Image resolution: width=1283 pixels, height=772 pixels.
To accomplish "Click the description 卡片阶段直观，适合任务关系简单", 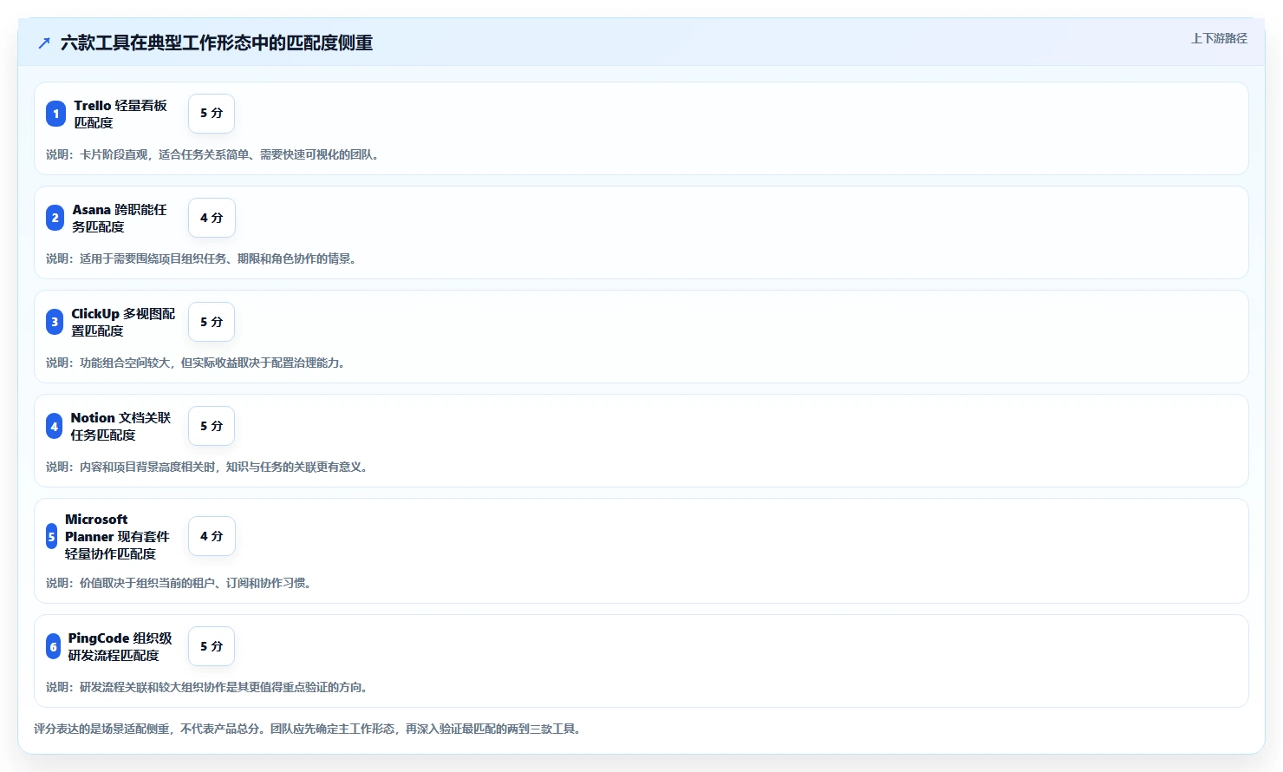I will point(212,154).
